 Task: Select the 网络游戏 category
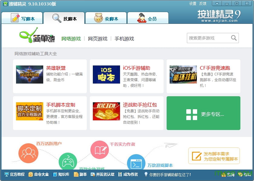(x=71, y=39)
